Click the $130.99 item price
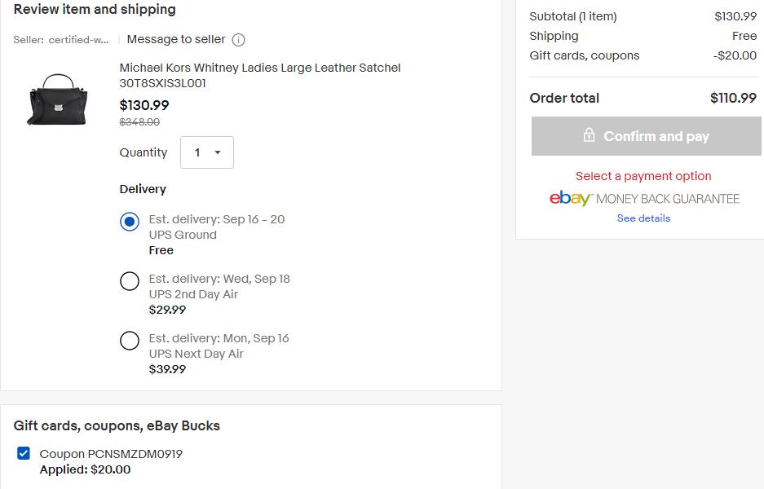764x489 pixels. (x=144, y=105)
